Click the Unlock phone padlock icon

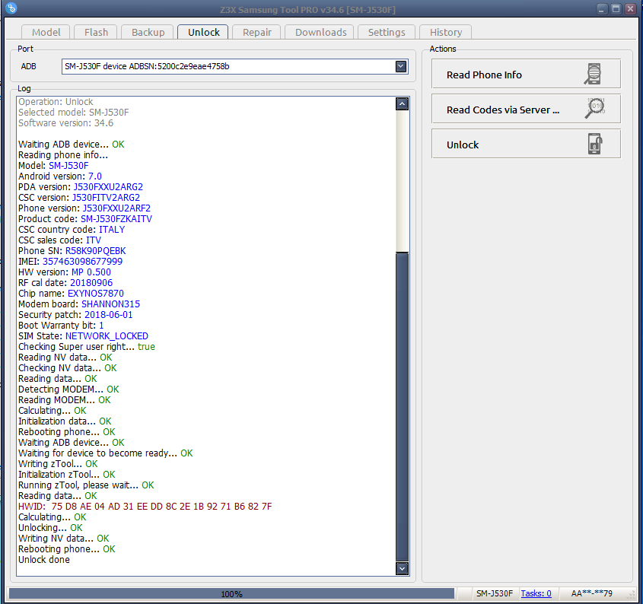tap(594, 144)
